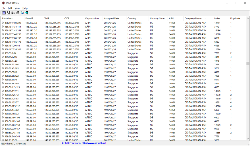The height and width of the screenshot is (146, 250).
Task: Sort by the Organization column header
Action: (x=93, y=18)
